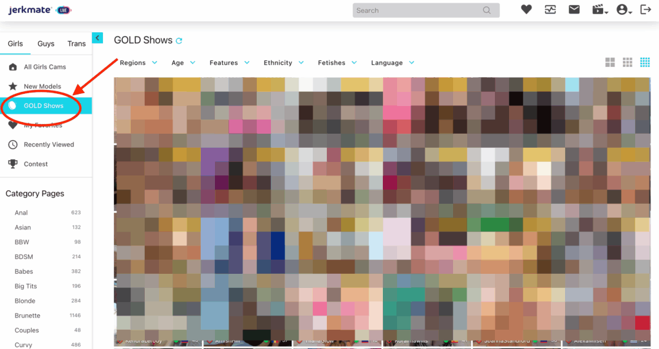Open the account profile dropdown menu

(624, 10)
